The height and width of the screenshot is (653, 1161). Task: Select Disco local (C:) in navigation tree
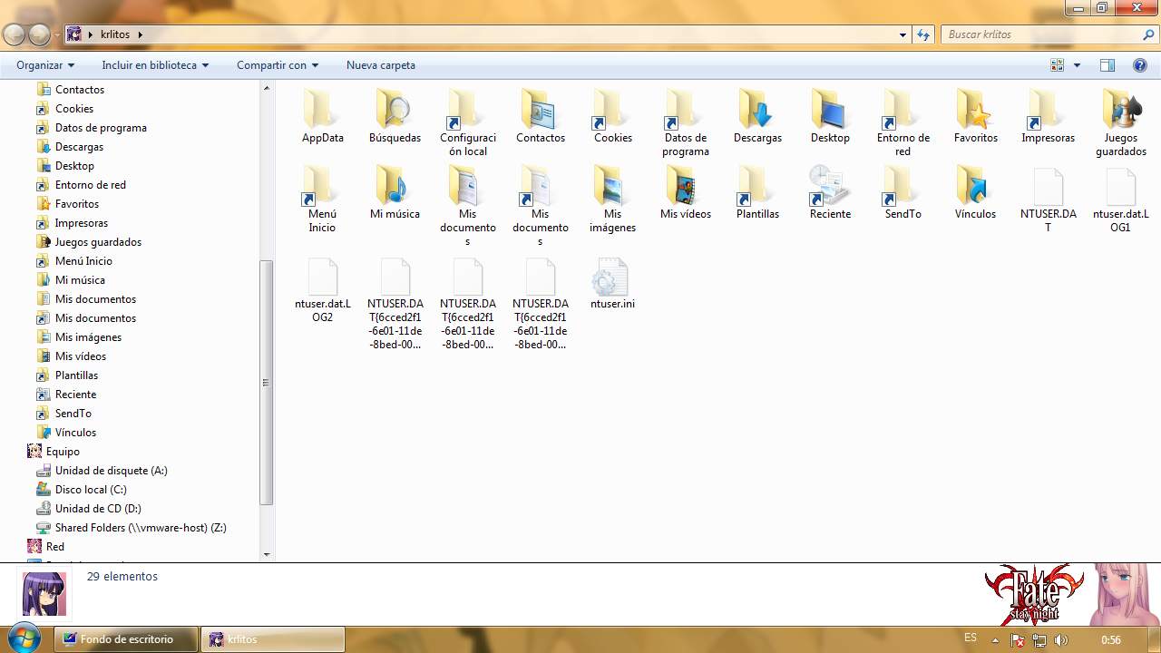click(91, 490)
